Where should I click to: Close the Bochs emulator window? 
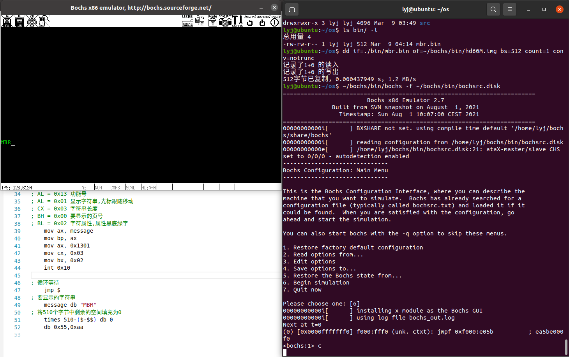tap(274, 7)
